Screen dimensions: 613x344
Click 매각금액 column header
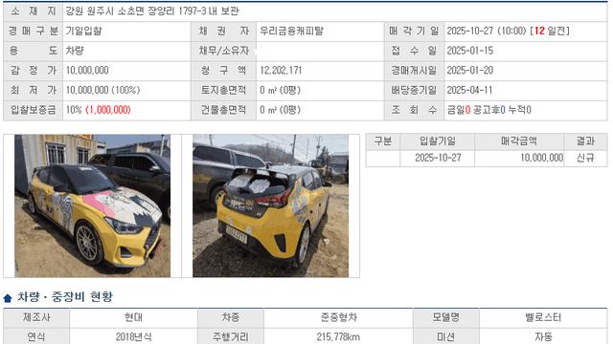pos(519,140)
